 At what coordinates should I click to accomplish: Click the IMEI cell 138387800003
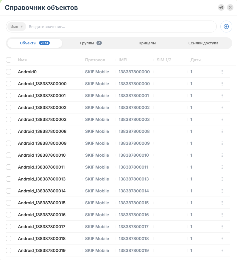tap(134, 119)
